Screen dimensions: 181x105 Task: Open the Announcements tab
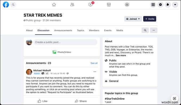[x=63, y=30]
